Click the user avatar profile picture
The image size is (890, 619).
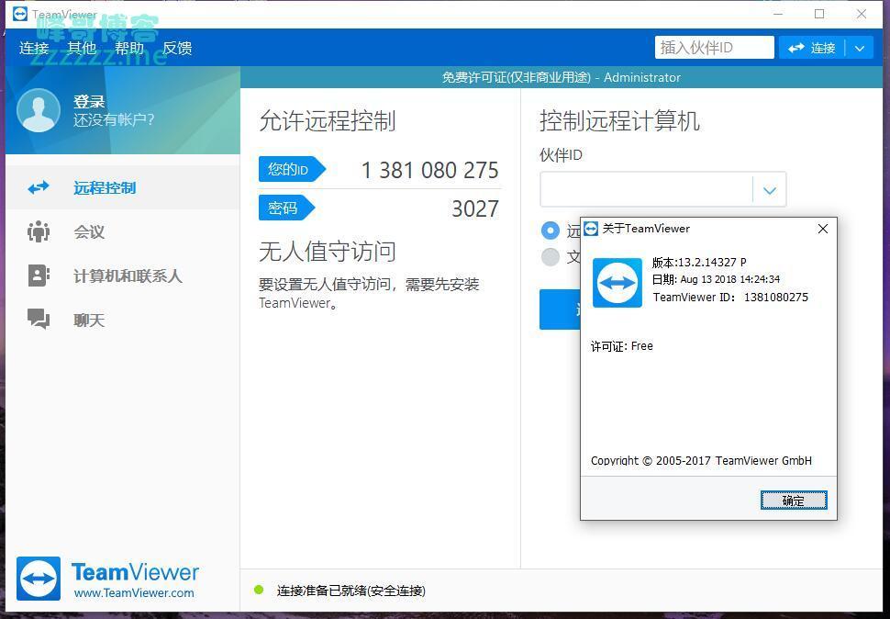[39, 110]
